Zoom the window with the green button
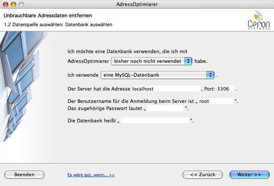Image resolution: width=274 pixels, height=186 pixels. tap(21, 4)
